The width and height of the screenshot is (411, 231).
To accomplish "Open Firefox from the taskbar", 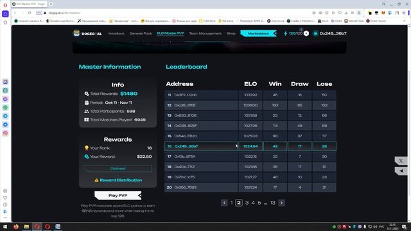I will point(16,227).
